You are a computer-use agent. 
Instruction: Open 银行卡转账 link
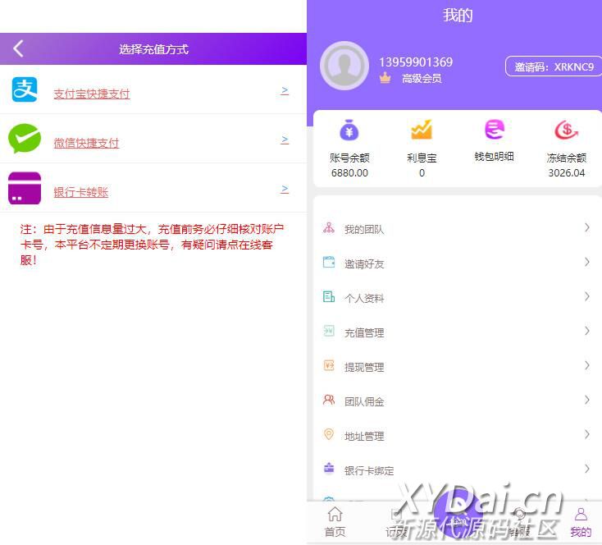(81, 192)
